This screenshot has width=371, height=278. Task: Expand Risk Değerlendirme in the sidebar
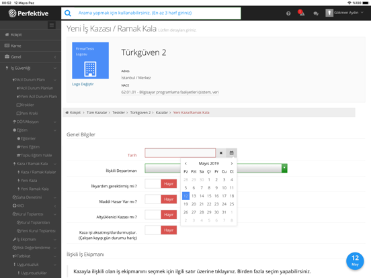[34, 248]
